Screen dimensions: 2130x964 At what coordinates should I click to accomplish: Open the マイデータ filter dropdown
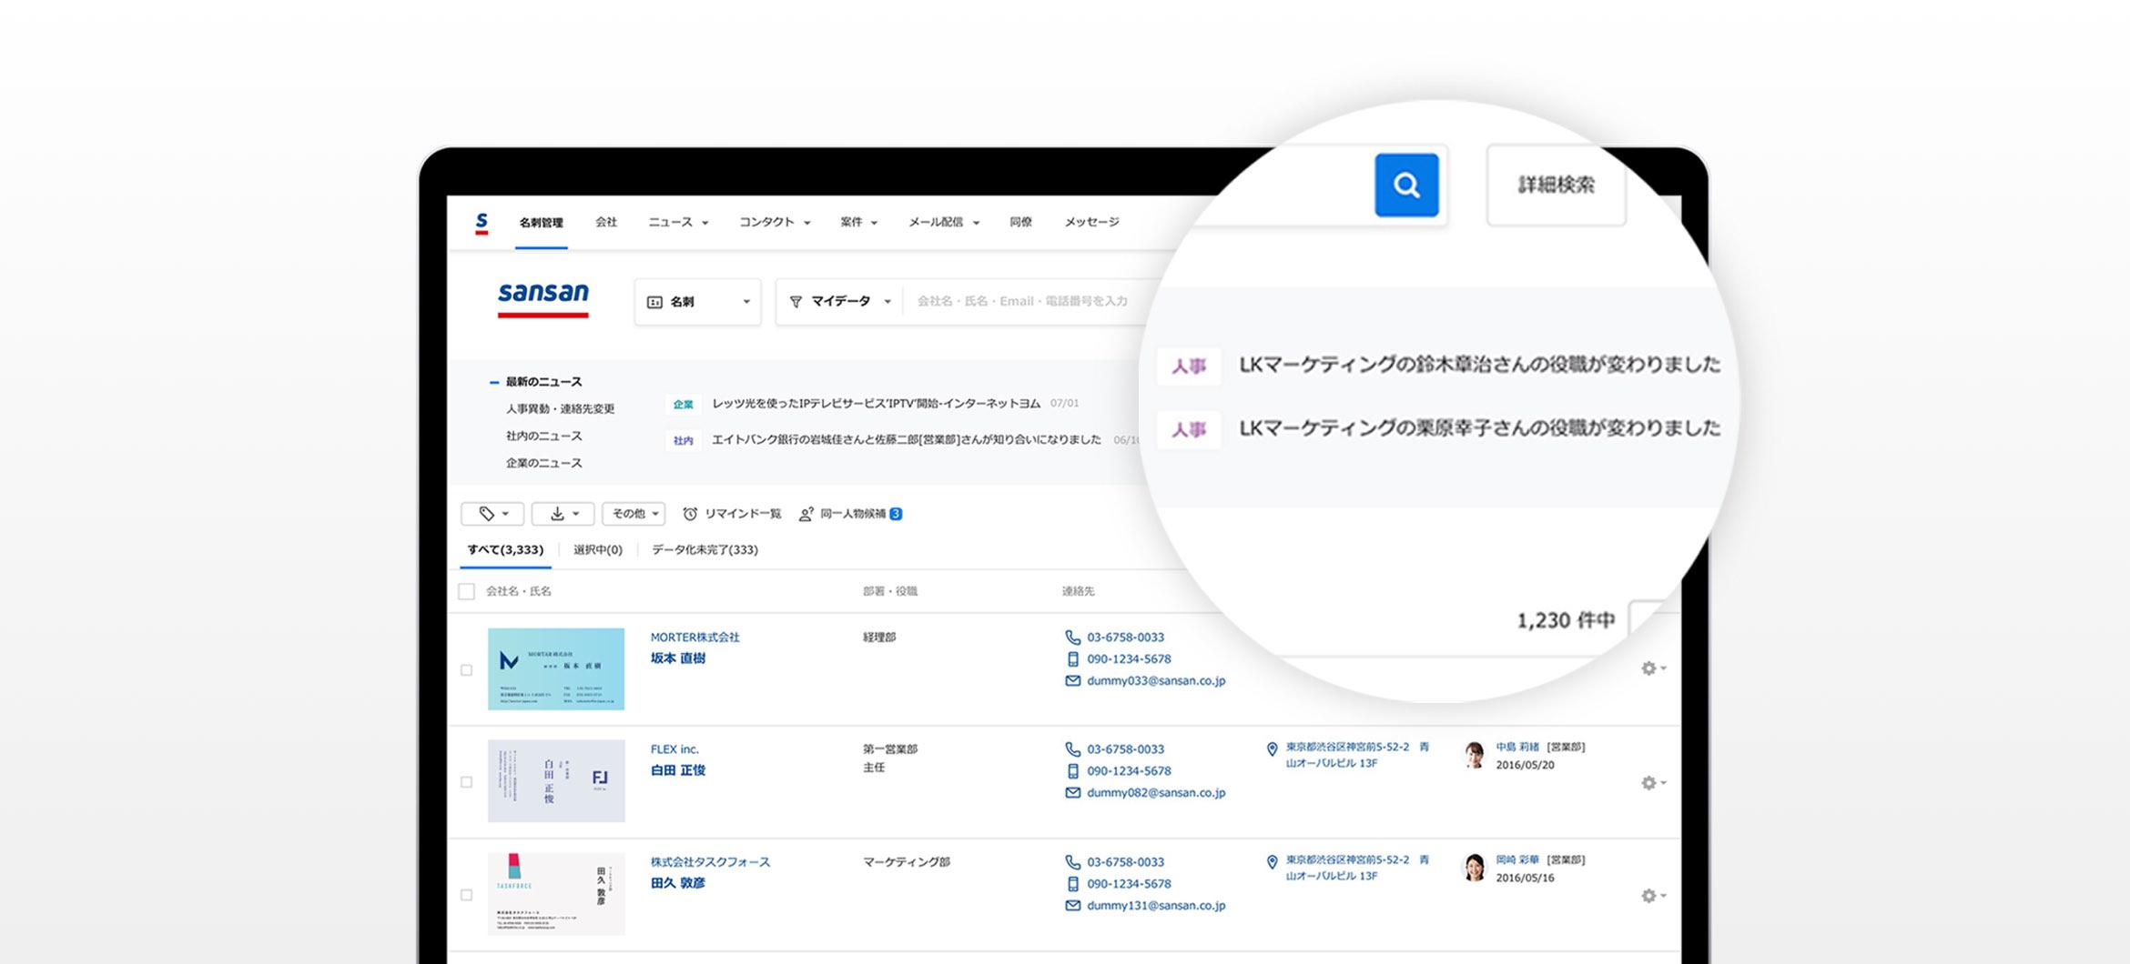click(839, 301)
